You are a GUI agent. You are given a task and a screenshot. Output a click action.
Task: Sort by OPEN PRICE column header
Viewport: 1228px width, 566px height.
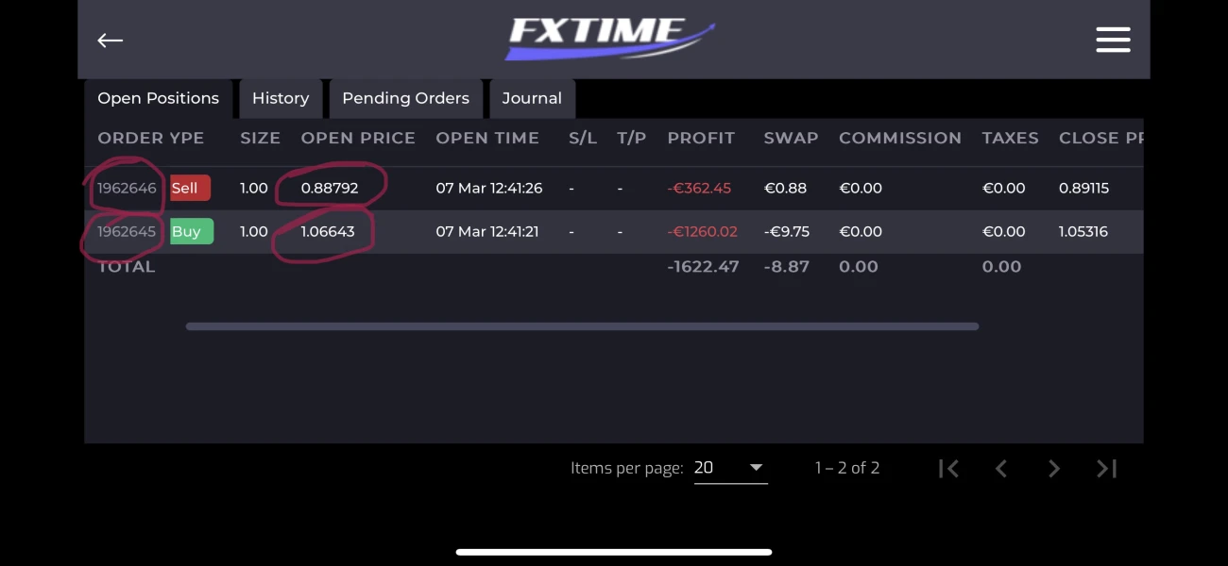358,138
